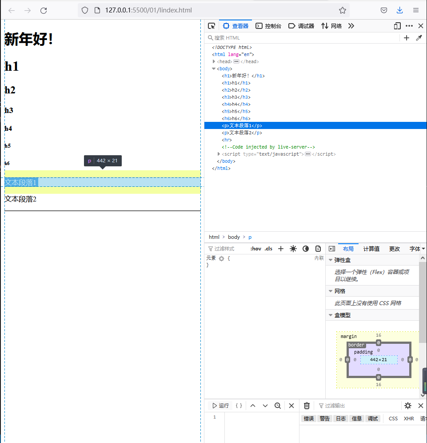Toggle the 错误 errors filter
This screenshot has height=443, width=427.
(x=309, y=419)
